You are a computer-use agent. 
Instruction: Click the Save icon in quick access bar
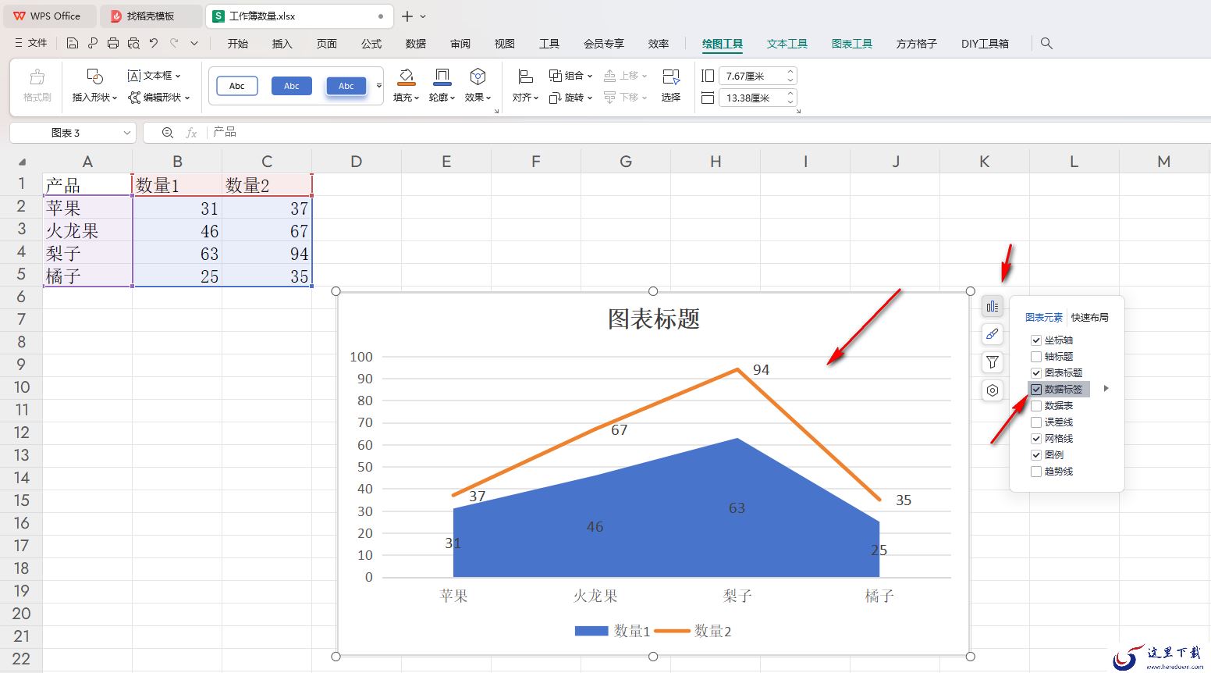[72, 44]
